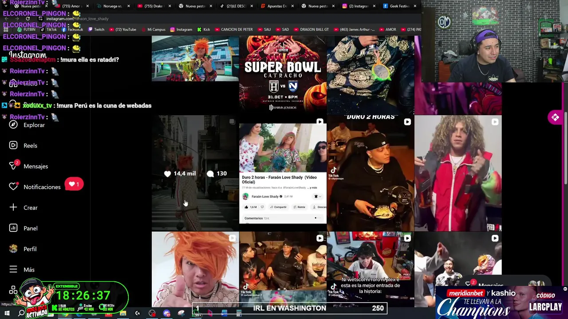Open 'CANCION DE PETER' bookmark
Image resolution: width=568 pixels, height=319 pixels.
click(234, 30)
